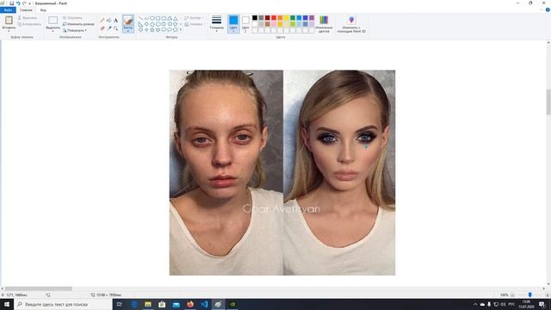Image resolution: width=551 pixels, height=310 pixels.
Task: Show hidden system tray icons chevron
Action: (475, 304)
